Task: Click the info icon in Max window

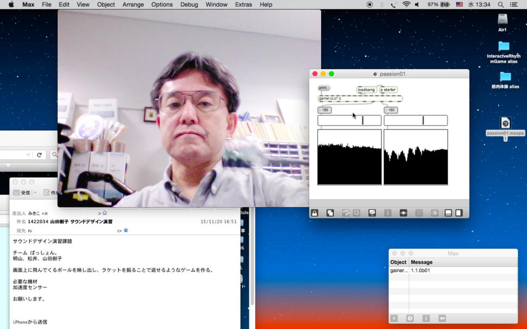Action: coord(426,318)
